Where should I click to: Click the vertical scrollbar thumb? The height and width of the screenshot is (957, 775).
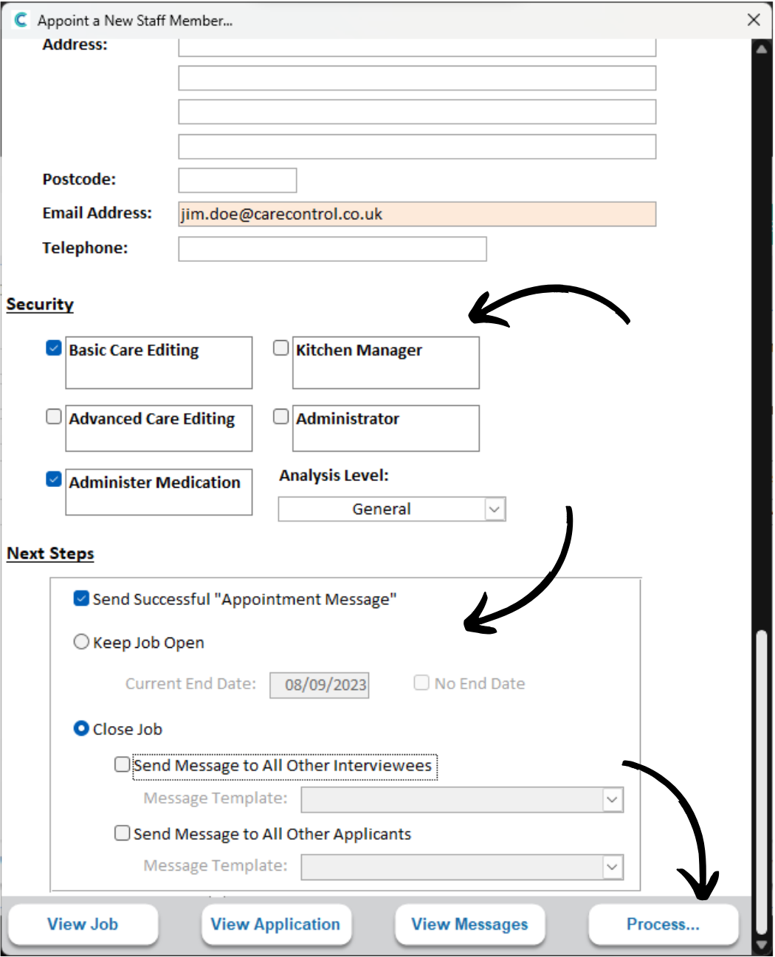point(762,782)
